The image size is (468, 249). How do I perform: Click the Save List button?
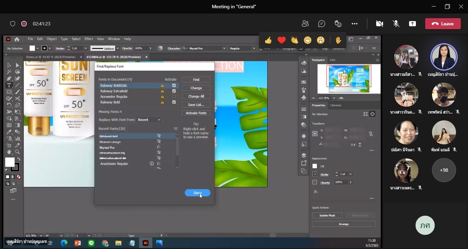pyautogui.click(x=196, y=105)
